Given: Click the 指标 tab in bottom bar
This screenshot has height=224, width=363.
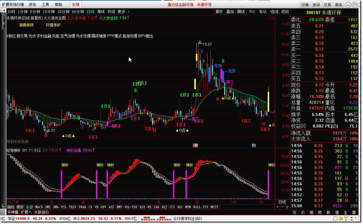Looking at the screenshot, I should (11, 207).
